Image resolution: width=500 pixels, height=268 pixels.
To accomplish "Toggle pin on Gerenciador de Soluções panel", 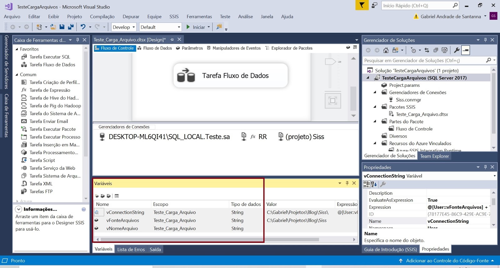I will (485, 40).
